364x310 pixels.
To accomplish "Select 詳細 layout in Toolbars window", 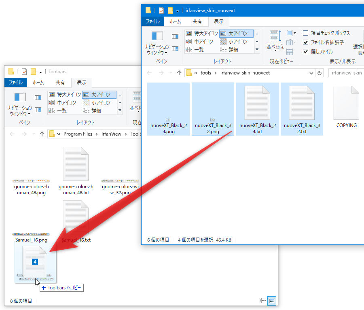I will coord(92,111).
